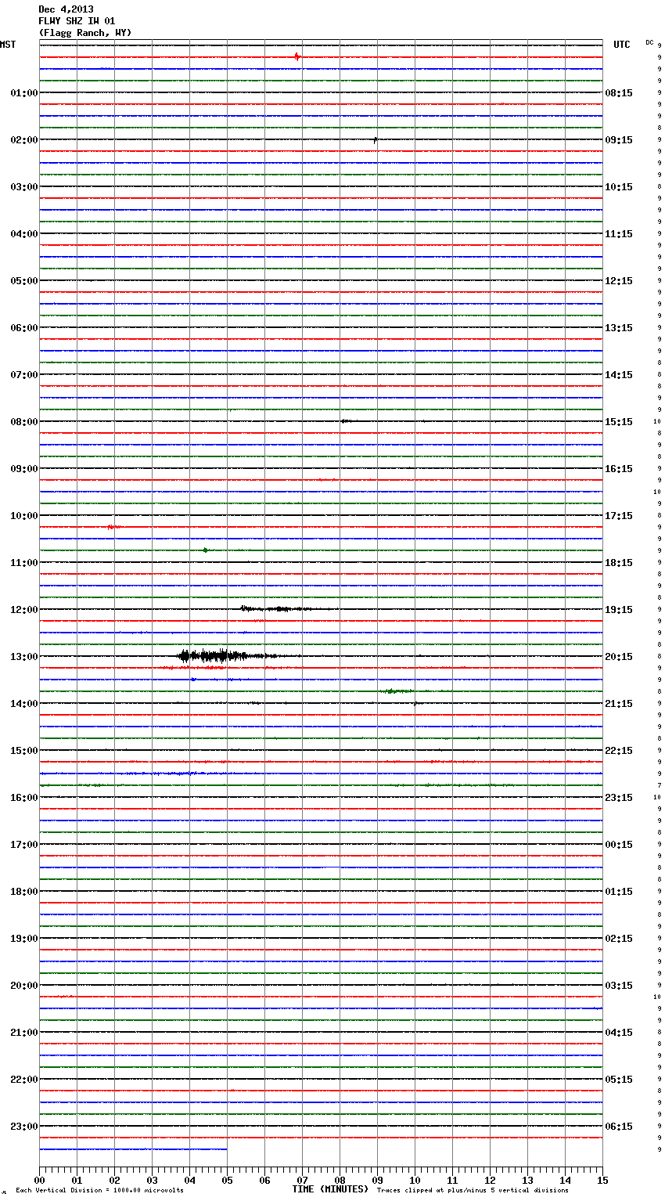This screenshot has height=1201, width=665.
Task: Select the '01:00' MST row label
Action: pos(24,93)
